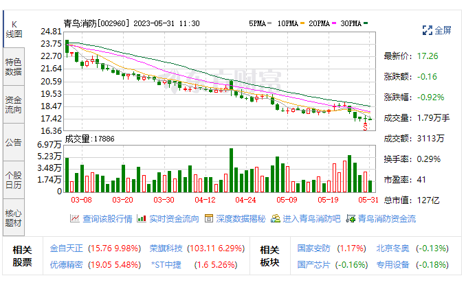Screen dimensions: 466x289
Task: Click the 16.36 price axis label
Action: point(51,131)
